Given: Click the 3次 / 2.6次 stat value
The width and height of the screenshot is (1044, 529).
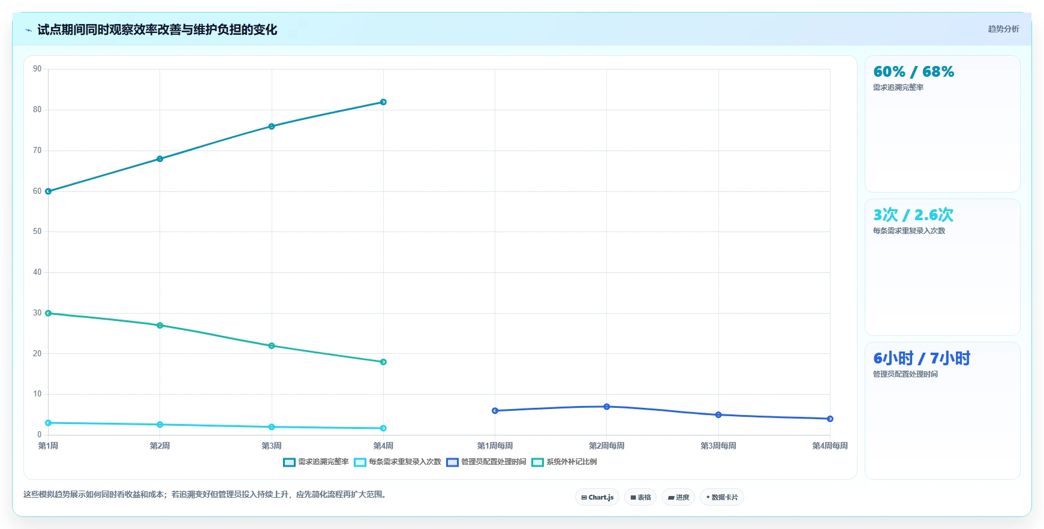Looking at the screenshot, I should pos(913,215).
